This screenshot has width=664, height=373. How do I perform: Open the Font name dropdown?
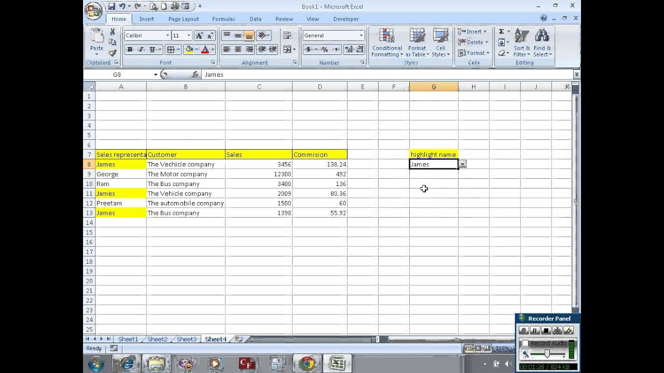click(x=168, y=35)
